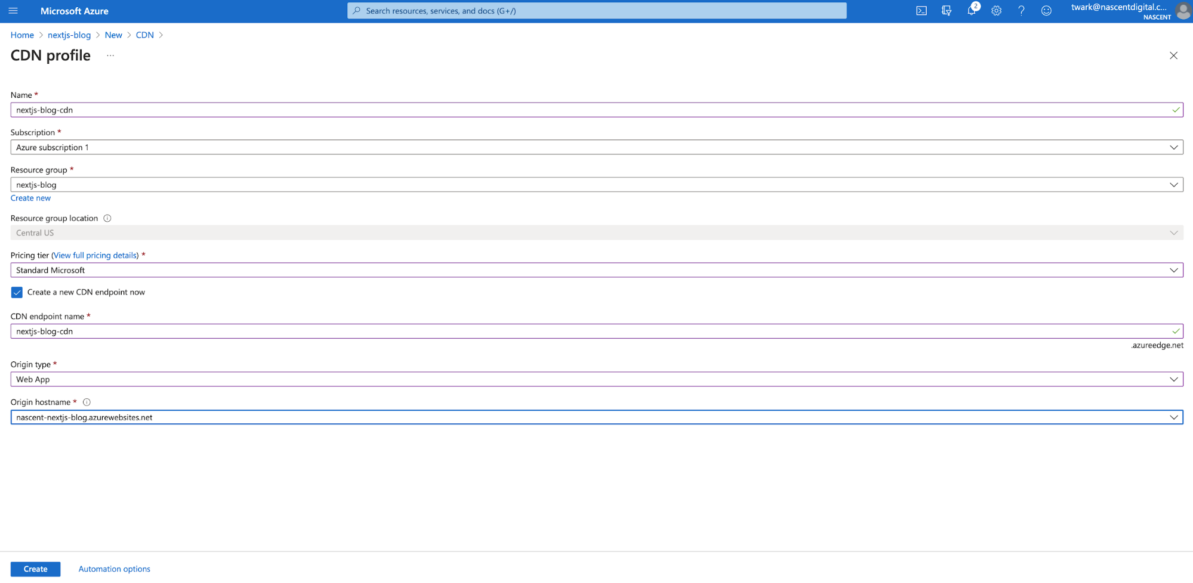The width and height of the screenshot is (1193, 583).
Task: Show Origin hostname info tooltip
Action: click(87, 402)
